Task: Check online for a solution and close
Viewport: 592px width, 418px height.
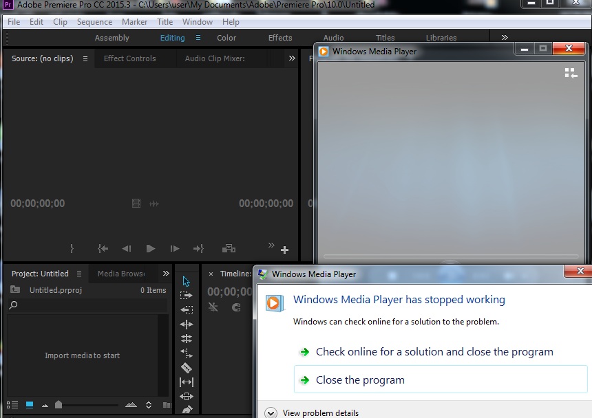Action: pyautogui.click(x=434, y=352)
